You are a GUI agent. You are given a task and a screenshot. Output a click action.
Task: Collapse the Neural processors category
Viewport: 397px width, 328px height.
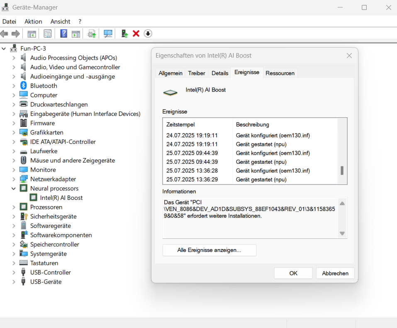[x=14, y=189]
